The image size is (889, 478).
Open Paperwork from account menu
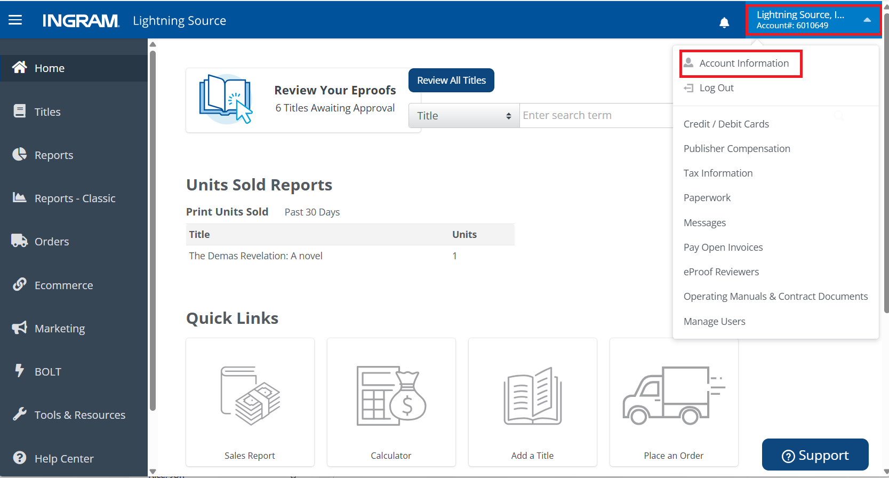coord(707,197)
